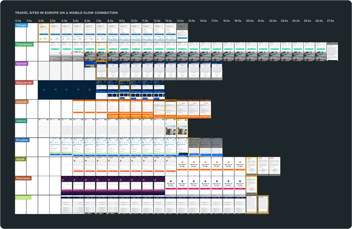The height and width of the screenshot is (229, 352).
Task: Open the highlighted Kayak frame at 20.0s
Action: pyautogui.click(x=251, y=167)
